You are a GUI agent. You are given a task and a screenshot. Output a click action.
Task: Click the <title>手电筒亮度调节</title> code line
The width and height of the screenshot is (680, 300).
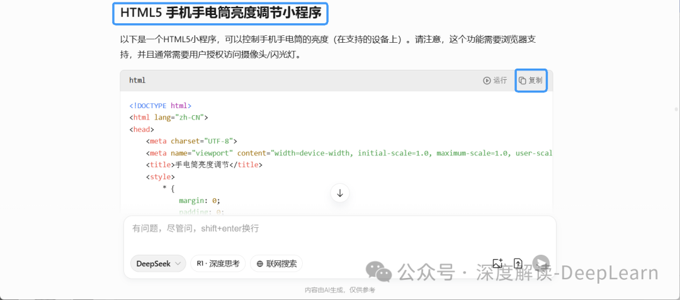[204, 165]
